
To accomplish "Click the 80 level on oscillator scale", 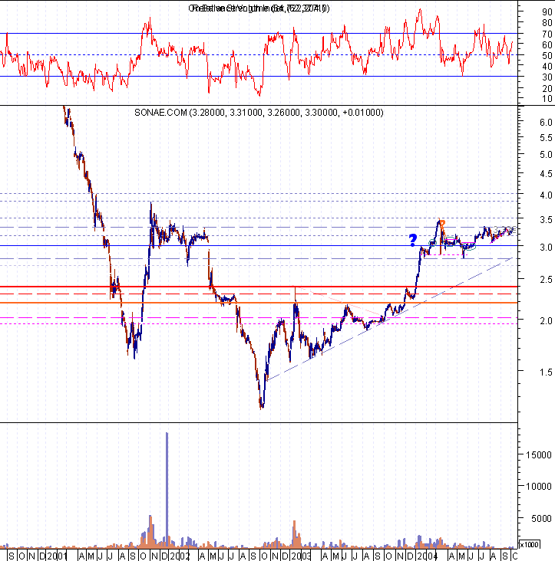I will (547, 22).
